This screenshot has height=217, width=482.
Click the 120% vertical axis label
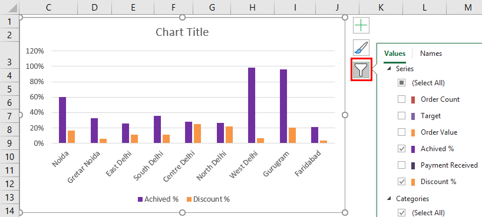pos(34,51)
